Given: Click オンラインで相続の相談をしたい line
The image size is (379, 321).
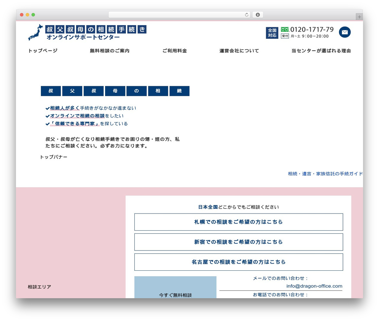Looking at the screenshot, I should tap(84, 116).
